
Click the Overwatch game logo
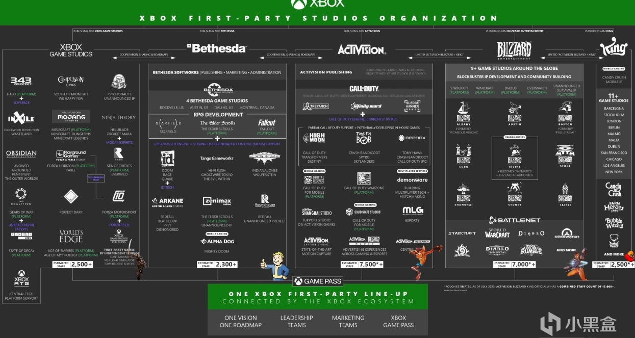(x=567, y=233)
